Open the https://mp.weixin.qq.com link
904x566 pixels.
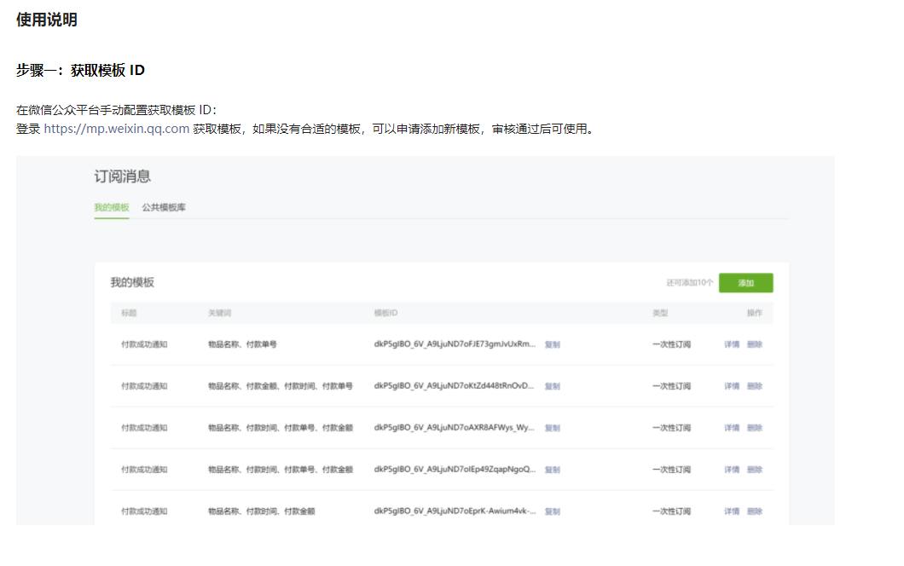(x=117, y=129)
